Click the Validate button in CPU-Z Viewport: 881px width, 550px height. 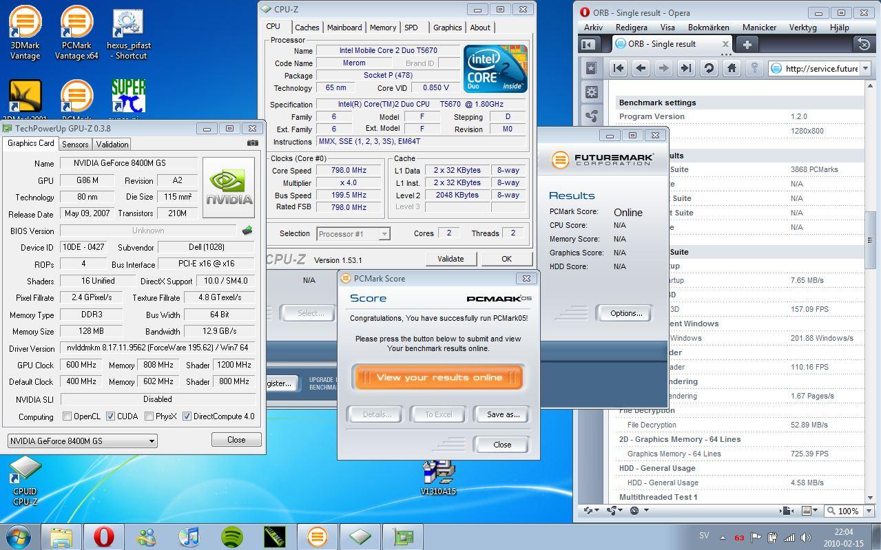(450, 259)
